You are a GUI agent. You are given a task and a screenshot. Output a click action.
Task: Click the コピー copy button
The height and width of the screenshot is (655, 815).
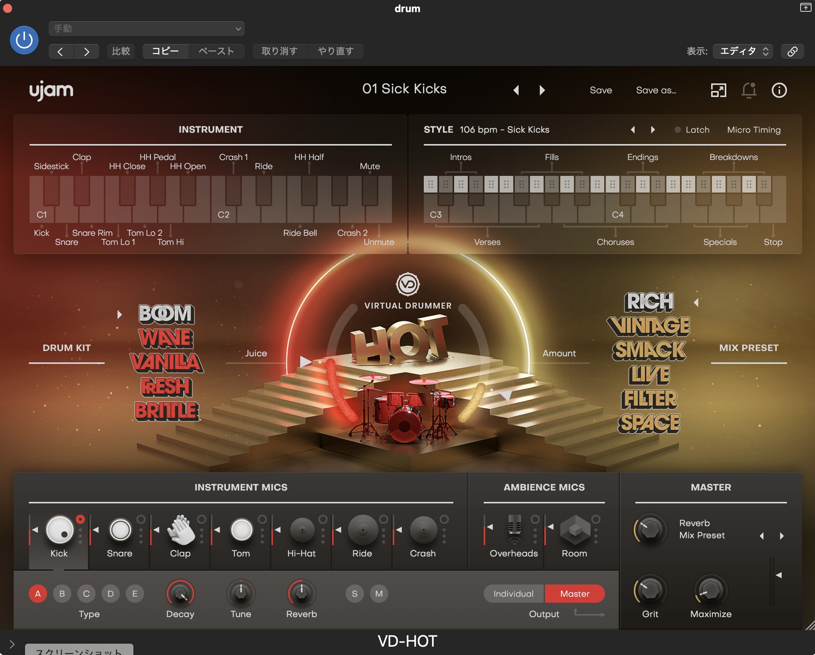pyautogui.click(x=166, y=51)
